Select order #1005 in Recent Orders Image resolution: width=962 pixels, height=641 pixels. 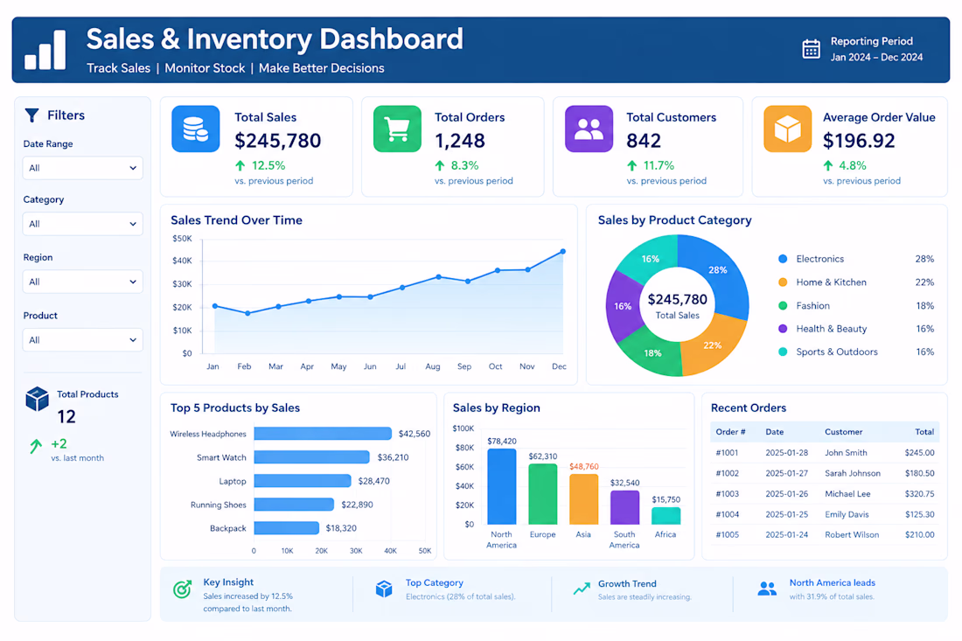pyautogui.click(x=825, y=535)
